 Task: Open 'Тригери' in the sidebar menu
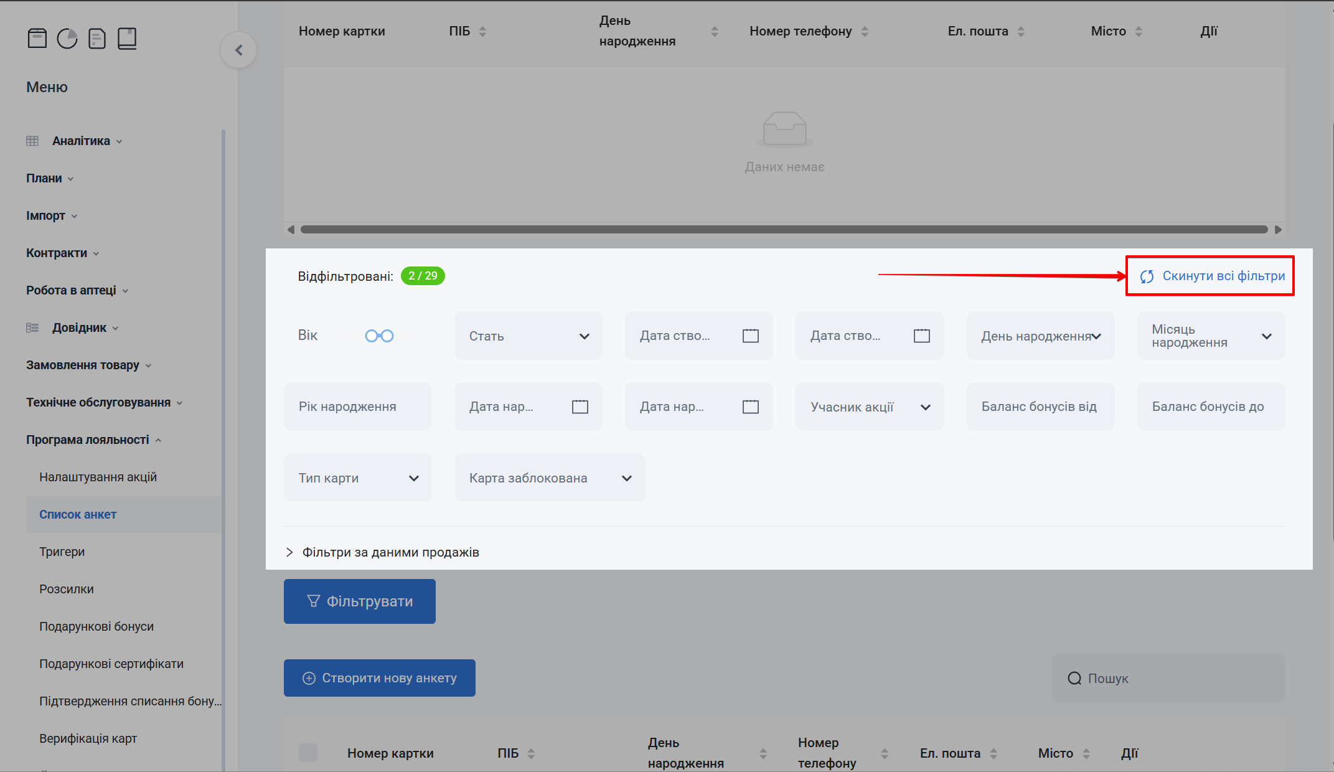coord(62,552)
